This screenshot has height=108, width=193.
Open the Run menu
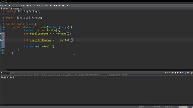pyautogui.click(x=7, y=3)
